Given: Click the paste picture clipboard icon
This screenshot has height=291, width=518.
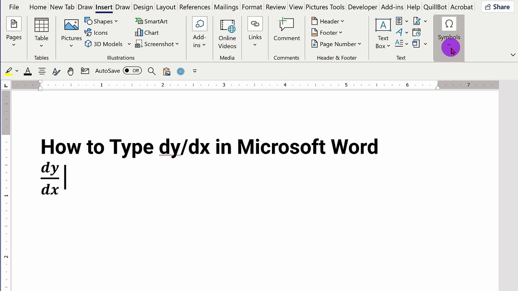Looking at the screenshot, I should pyautogui.click(x=166, y=71).
